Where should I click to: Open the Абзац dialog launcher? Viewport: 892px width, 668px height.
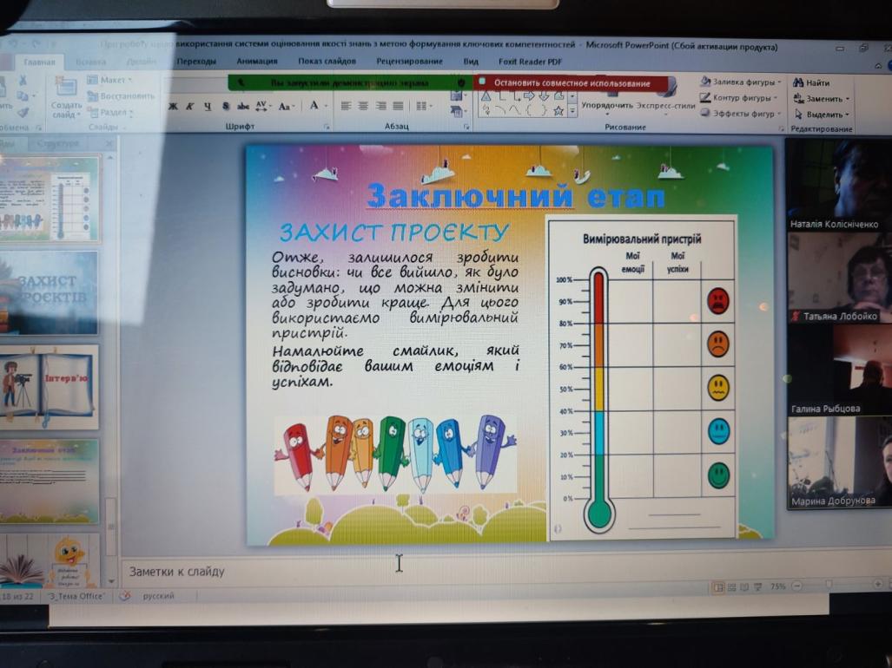(466, 127)
